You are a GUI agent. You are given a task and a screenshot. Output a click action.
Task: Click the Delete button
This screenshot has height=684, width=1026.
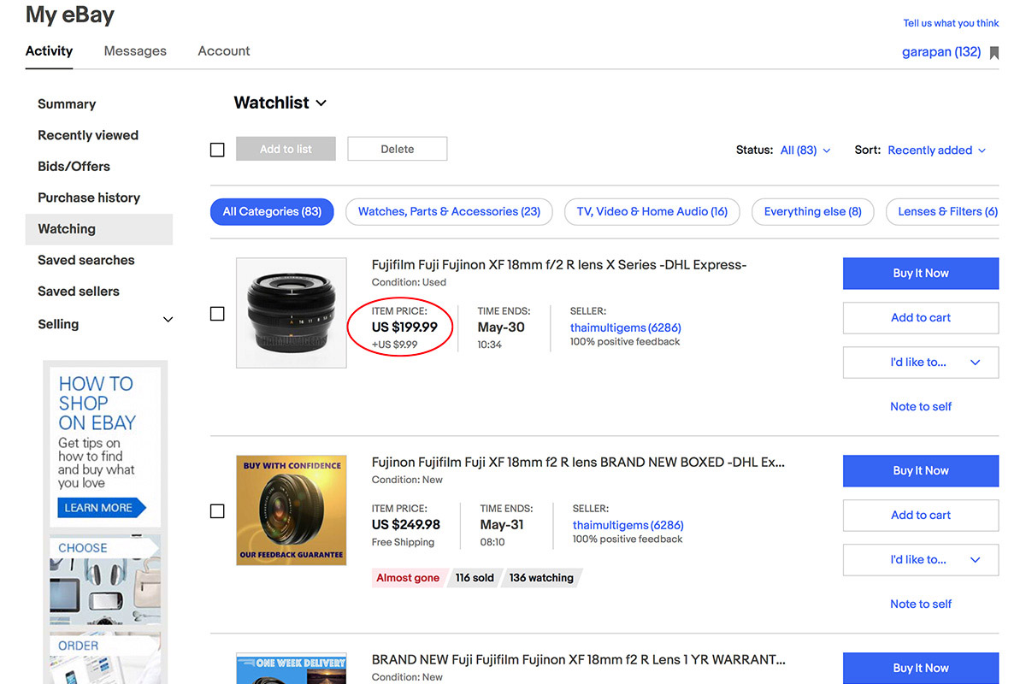397,149
